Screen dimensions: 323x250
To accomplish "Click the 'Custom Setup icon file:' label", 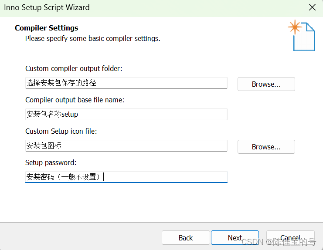I will click(61, 131).
